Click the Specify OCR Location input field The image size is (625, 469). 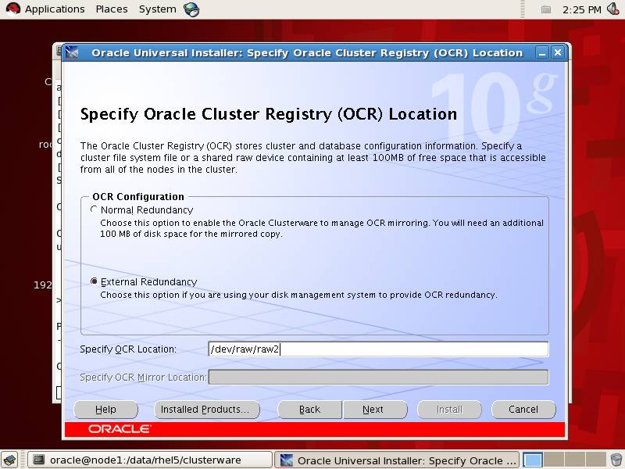[378, 349]
